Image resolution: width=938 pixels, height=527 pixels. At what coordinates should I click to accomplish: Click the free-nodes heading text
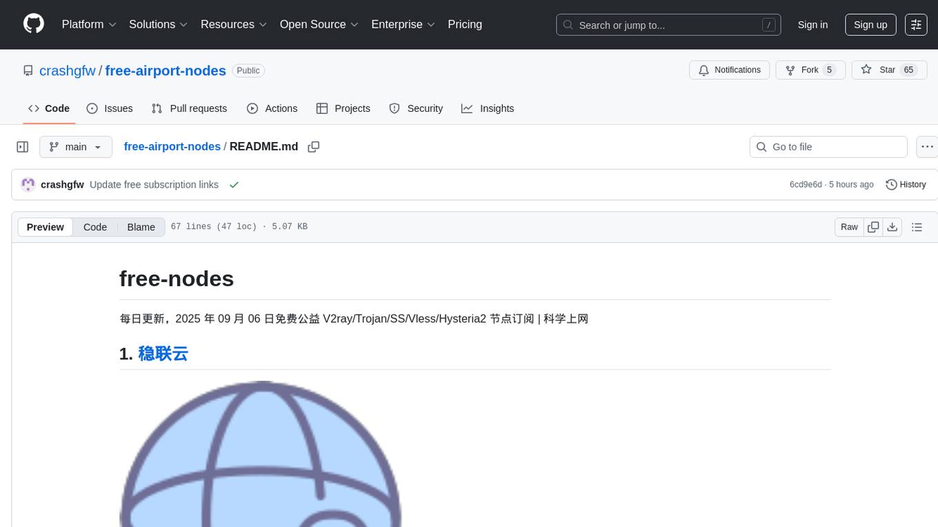click(177, 279)
